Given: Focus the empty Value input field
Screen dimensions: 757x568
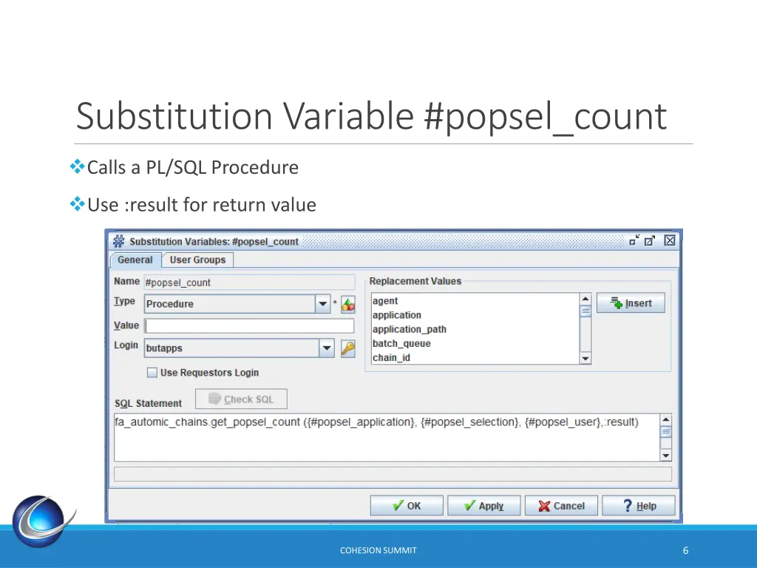Looking at the screenshot, I should [x=250, y=326].
